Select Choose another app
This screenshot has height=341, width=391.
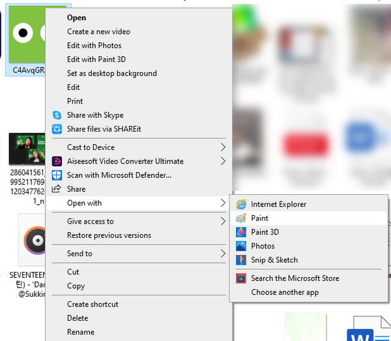[309, 292]
